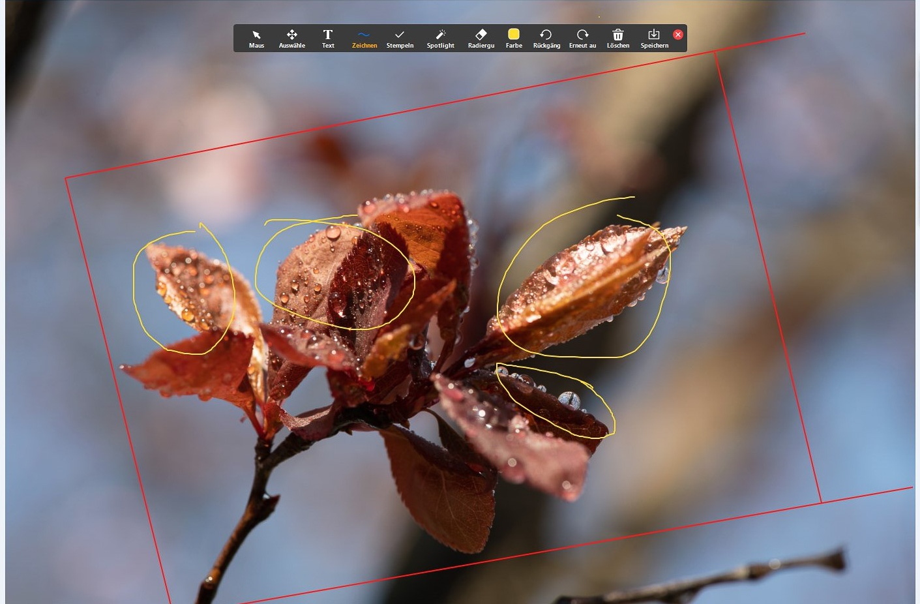Open the yellow Farbe color picker
The width and height of the screenshot is (920, 604).
(514, 38)
